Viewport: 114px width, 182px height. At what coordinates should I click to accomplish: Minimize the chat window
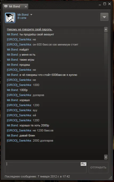click(100, 4)
